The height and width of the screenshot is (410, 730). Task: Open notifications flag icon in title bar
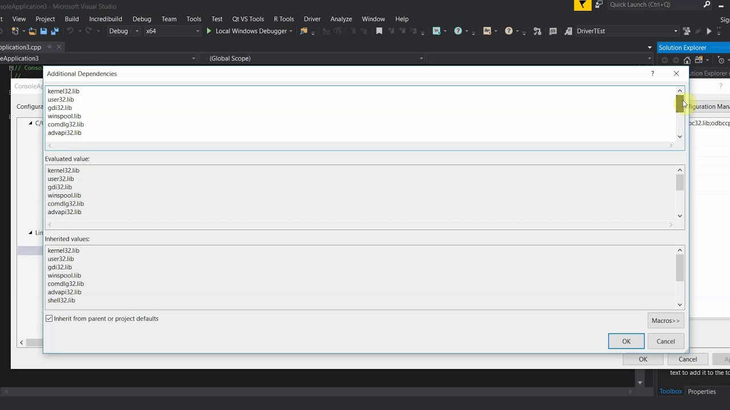point(582,5)
